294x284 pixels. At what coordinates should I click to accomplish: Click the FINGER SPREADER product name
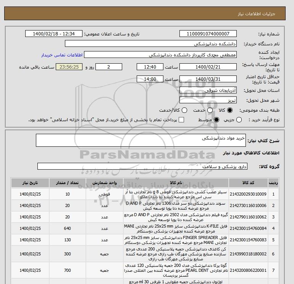tap(176, 240)
